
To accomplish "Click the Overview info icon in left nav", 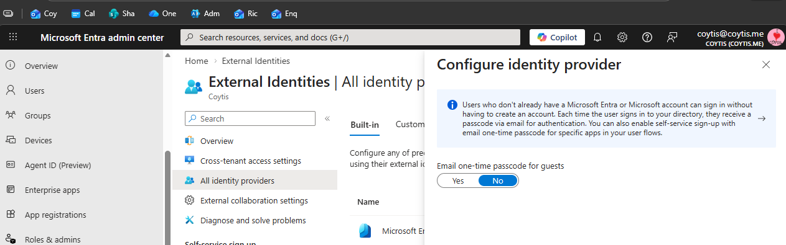I will click(x=11, y=66).
